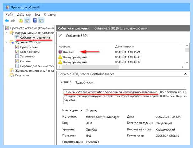Click the Приложение log icon
This screenshot has width=193, height=148.
pyautogui.click(x=17, y=47)
